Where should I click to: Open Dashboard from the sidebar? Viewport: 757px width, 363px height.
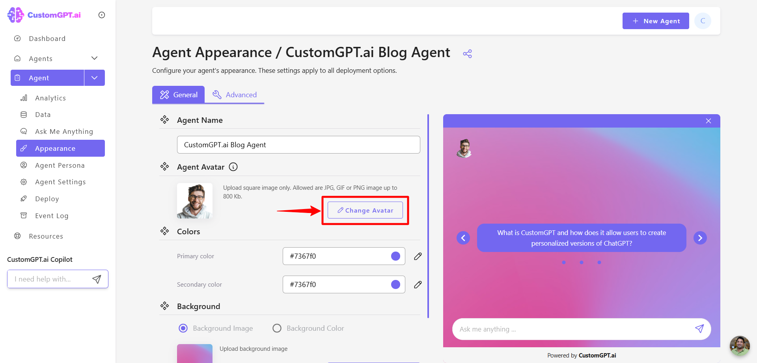pos(47,39)
